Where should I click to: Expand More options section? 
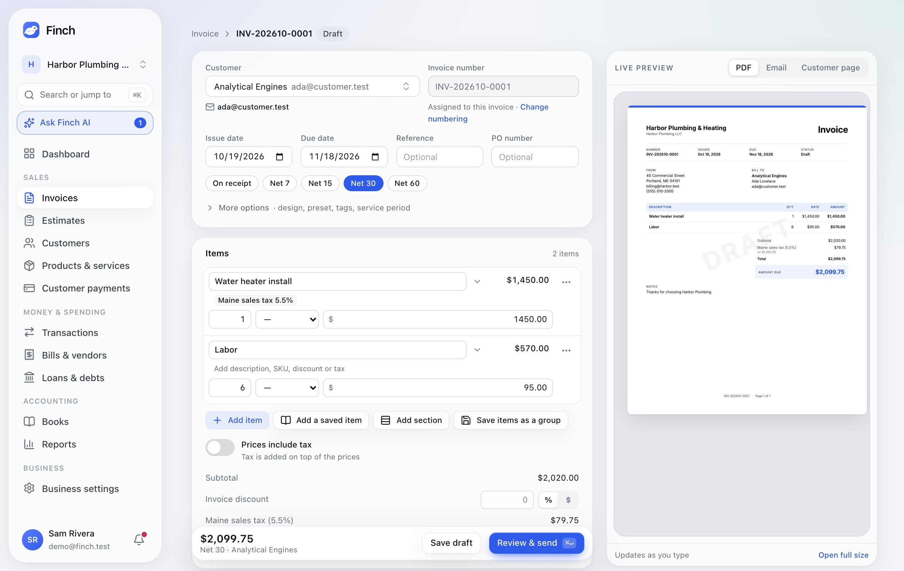pyautogui.click(x=308, y=208)
